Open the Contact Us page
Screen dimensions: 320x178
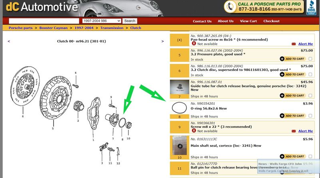coord(202,21)
